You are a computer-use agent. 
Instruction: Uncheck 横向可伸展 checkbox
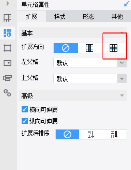(x=24, y=109)
